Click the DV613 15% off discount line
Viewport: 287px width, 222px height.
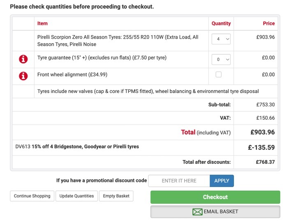click(x=77, y=147)
